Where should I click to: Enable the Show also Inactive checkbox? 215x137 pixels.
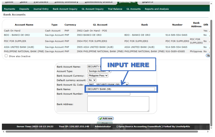coord(6,56)
